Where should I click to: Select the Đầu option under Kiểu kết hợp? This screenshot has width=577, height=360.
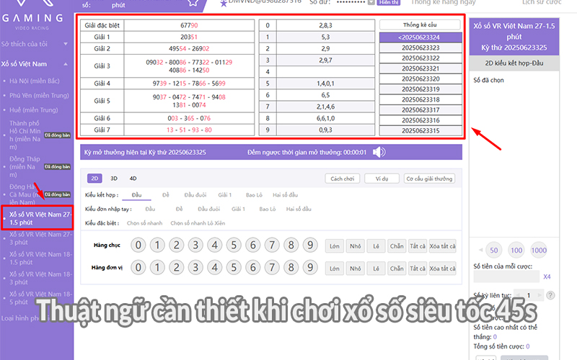point(136,195)
